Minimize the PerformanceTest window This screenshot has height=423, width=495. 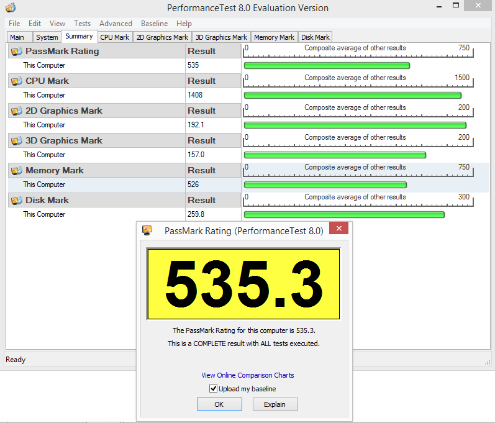439,6
